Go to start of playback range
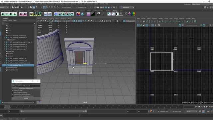The height and width of the screenshot is (120, 213). coord(196,107)
